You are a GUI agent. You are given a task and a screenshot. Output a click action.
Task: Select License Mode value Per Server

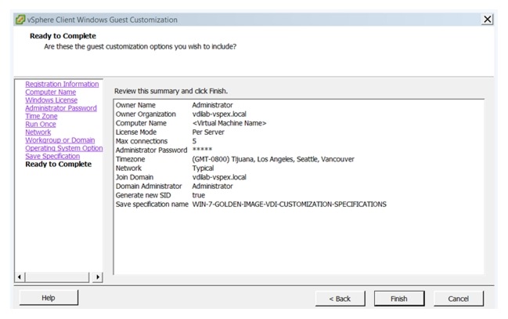pos(208,132)
